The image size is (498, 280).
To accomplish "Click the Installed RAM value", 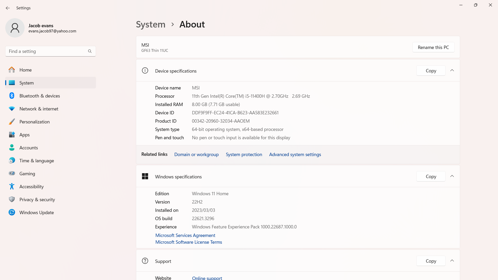I will [216, 104].
